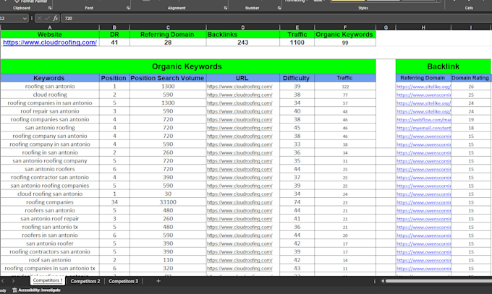
Task: Select column G header
Action: [386, 27]
